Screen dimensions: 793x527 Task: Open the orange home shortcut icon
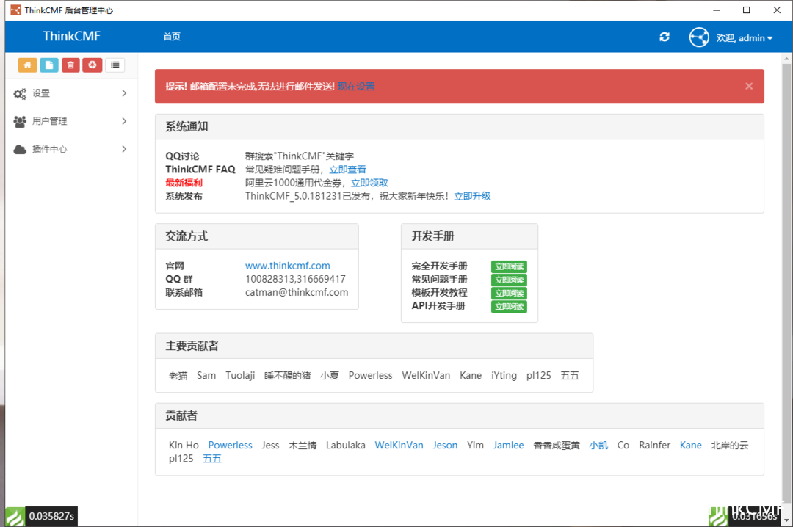pos(27,65)
